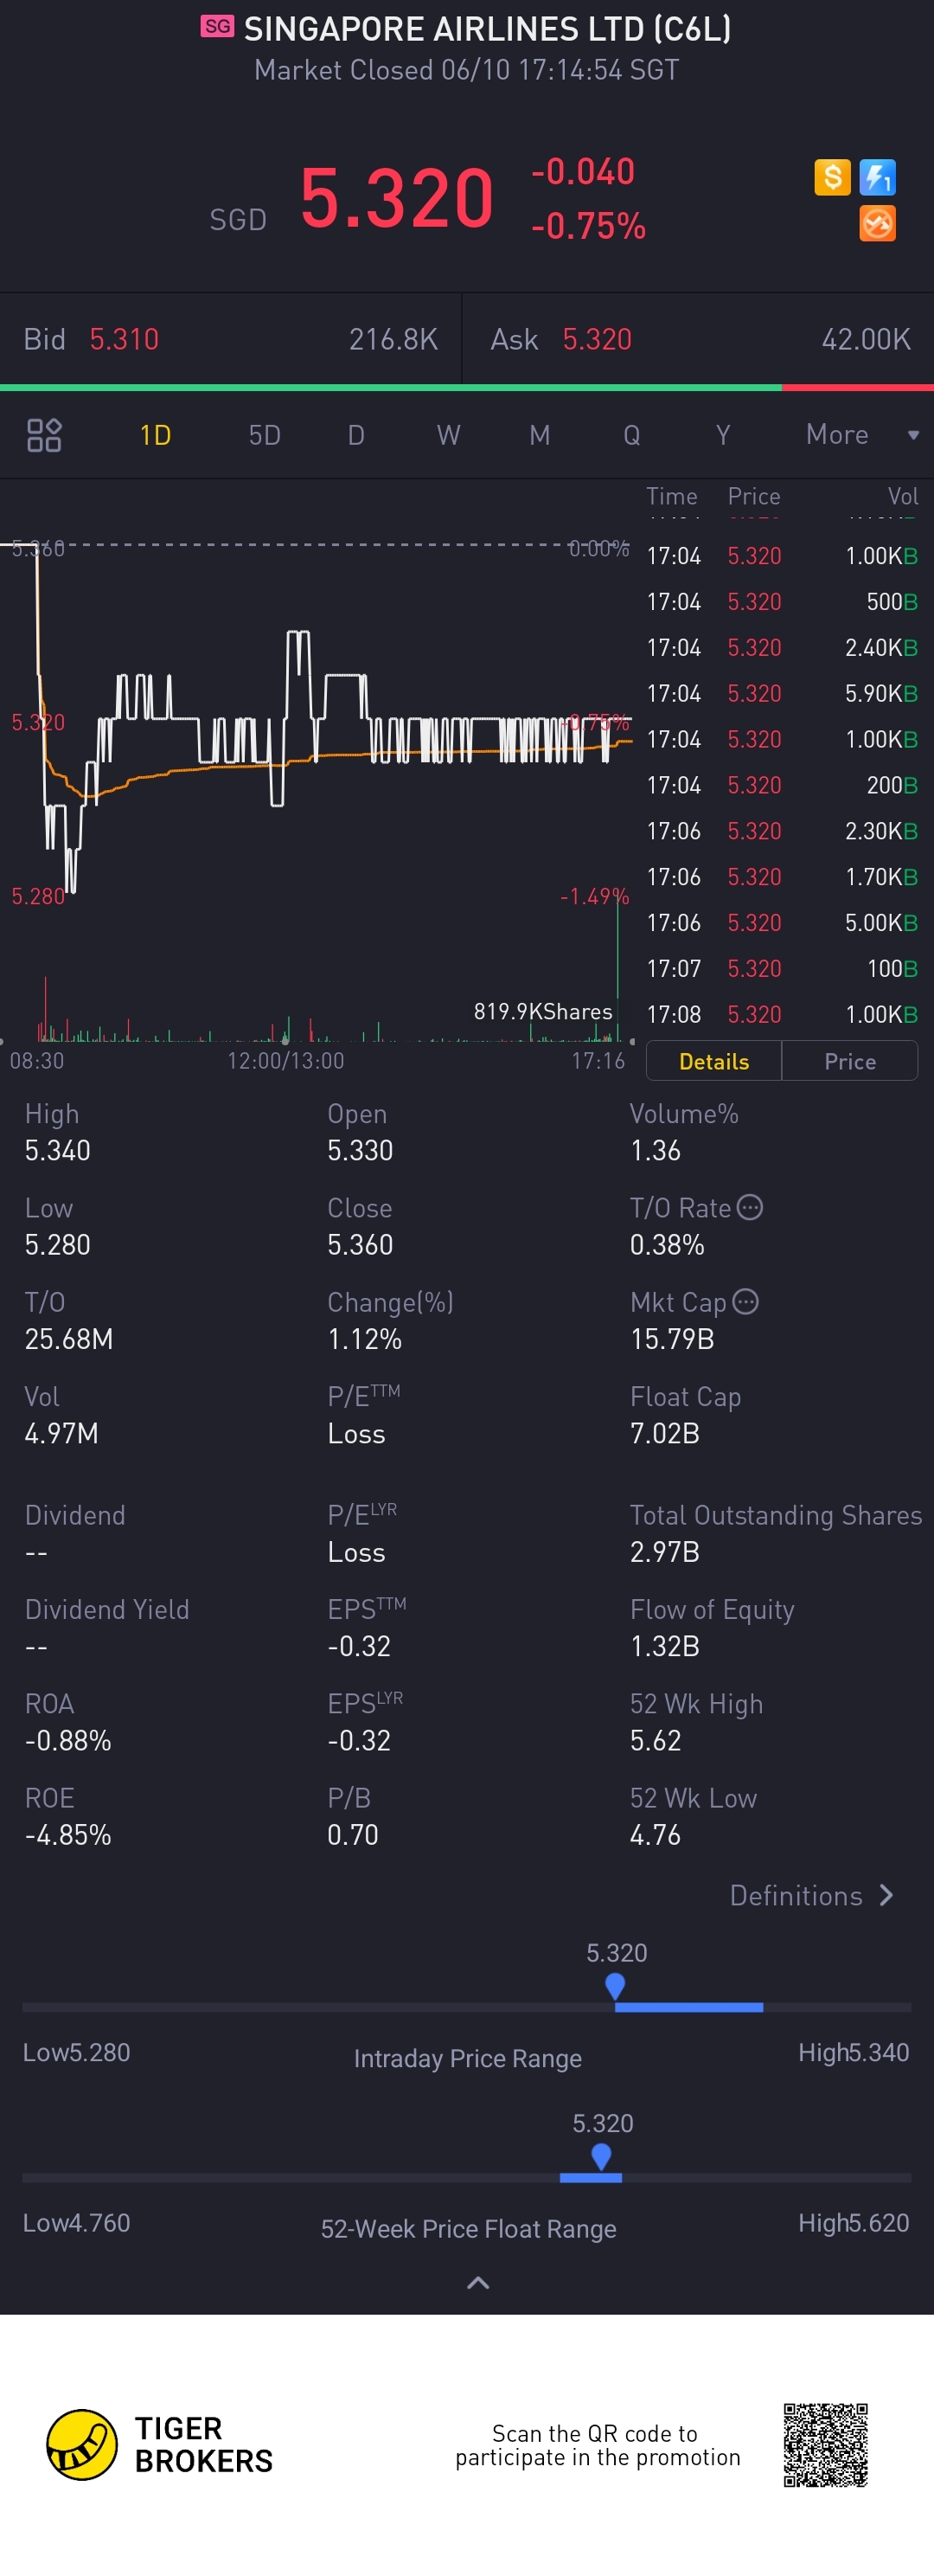934x2576 pixels.
Task: Expand the More chart periods dropdown
Action: click(861, 434)
